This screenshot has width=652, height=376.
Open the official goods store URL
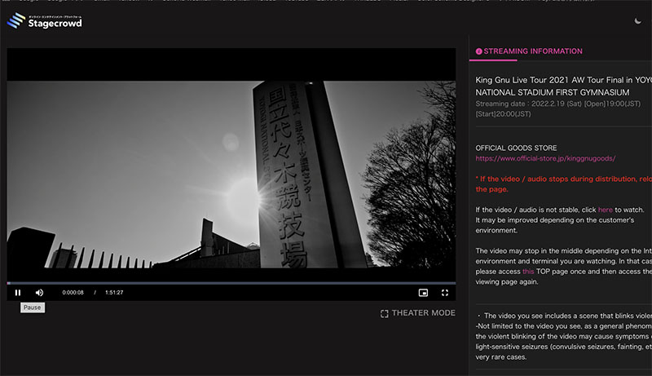tap(545, 158)
